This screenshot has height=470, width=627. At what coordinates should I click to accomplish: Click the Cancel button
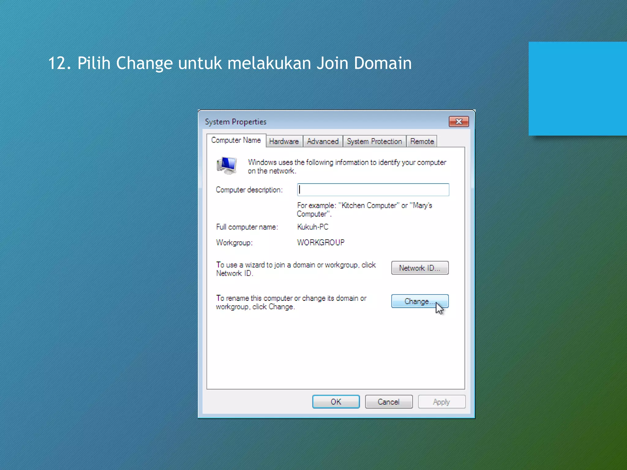(x=389, y=401)
